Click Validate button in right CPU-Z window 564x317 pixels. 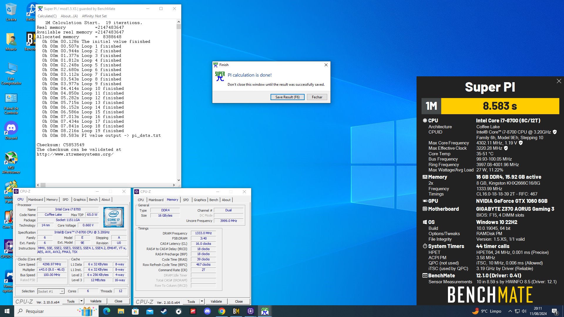(x=216, y=301)
